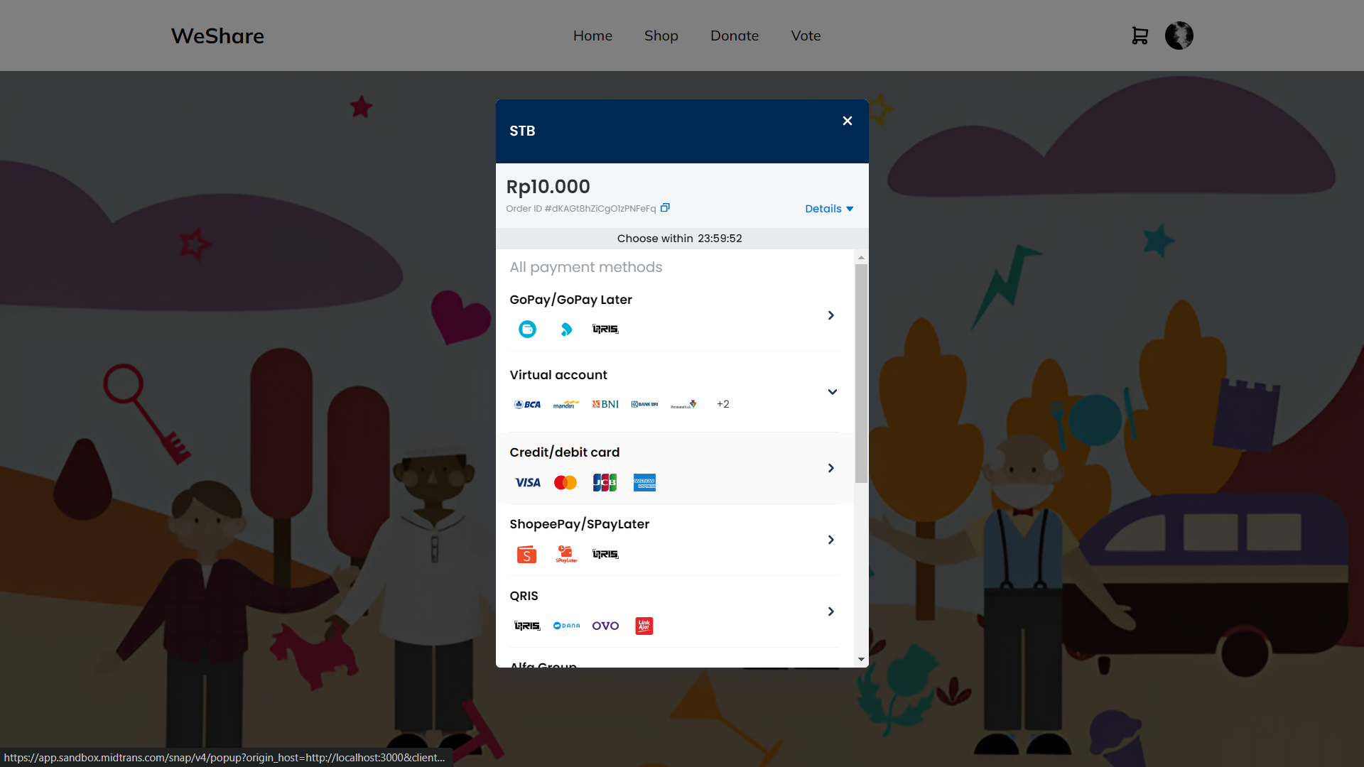Show the +2 more virtual account banks
The width and height of the screenshot is (1364, 767).
722,404
